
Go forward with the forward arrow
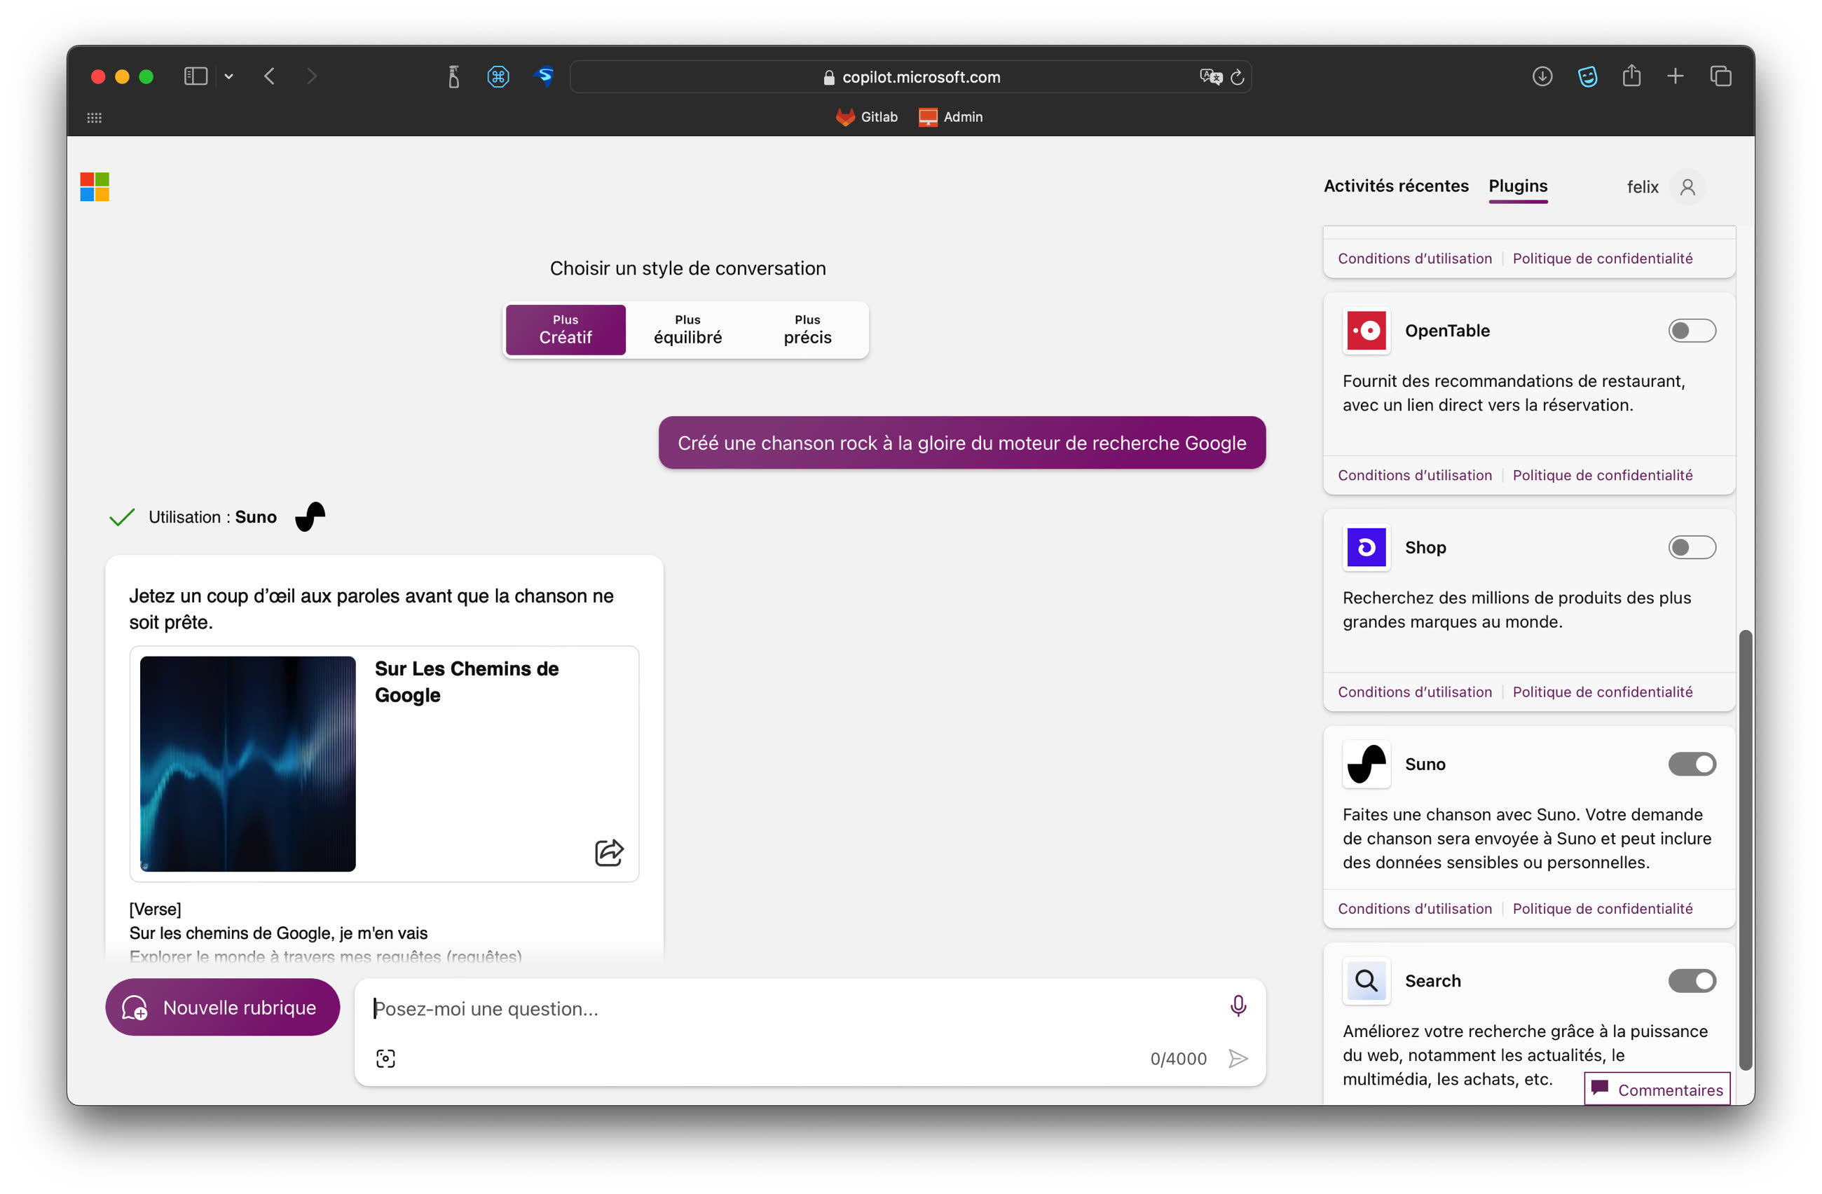click(x=312, y=76)
